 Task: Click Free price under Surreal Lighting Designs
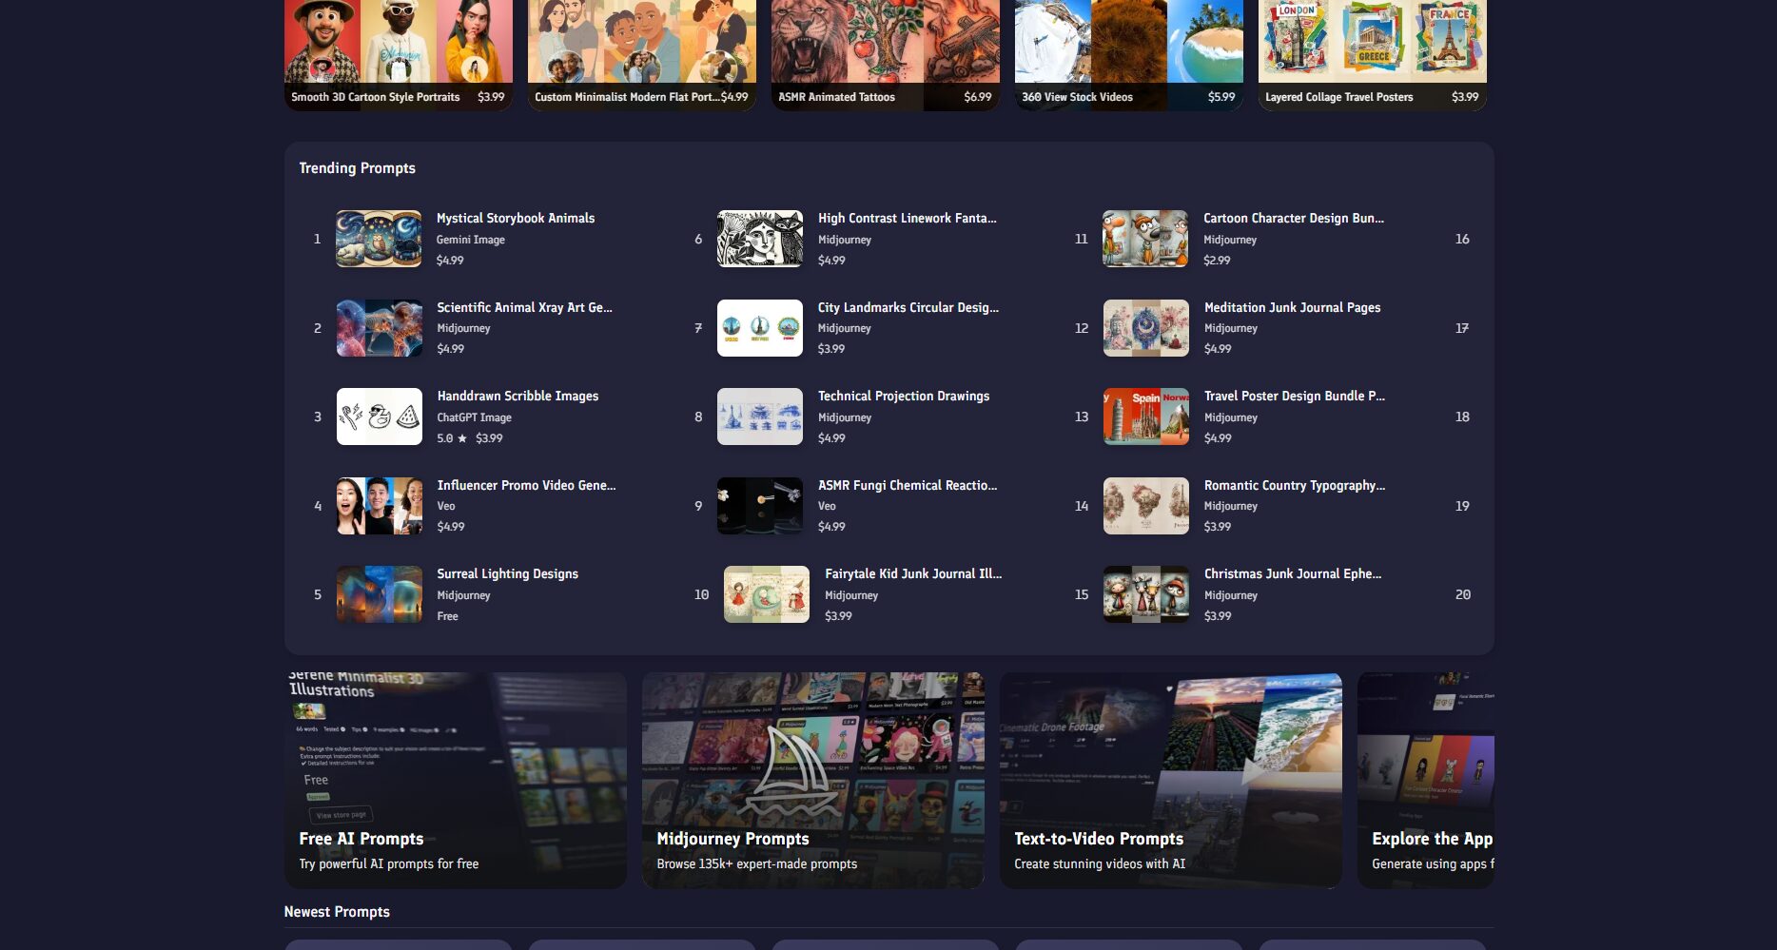point(447,616)
